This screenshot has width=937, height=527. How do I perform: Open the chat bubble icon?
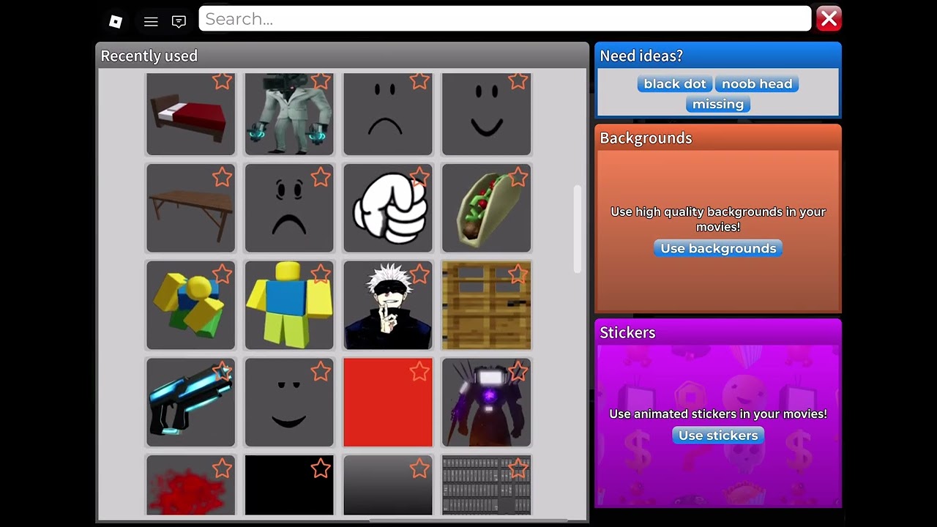click(x=179, y=22)
